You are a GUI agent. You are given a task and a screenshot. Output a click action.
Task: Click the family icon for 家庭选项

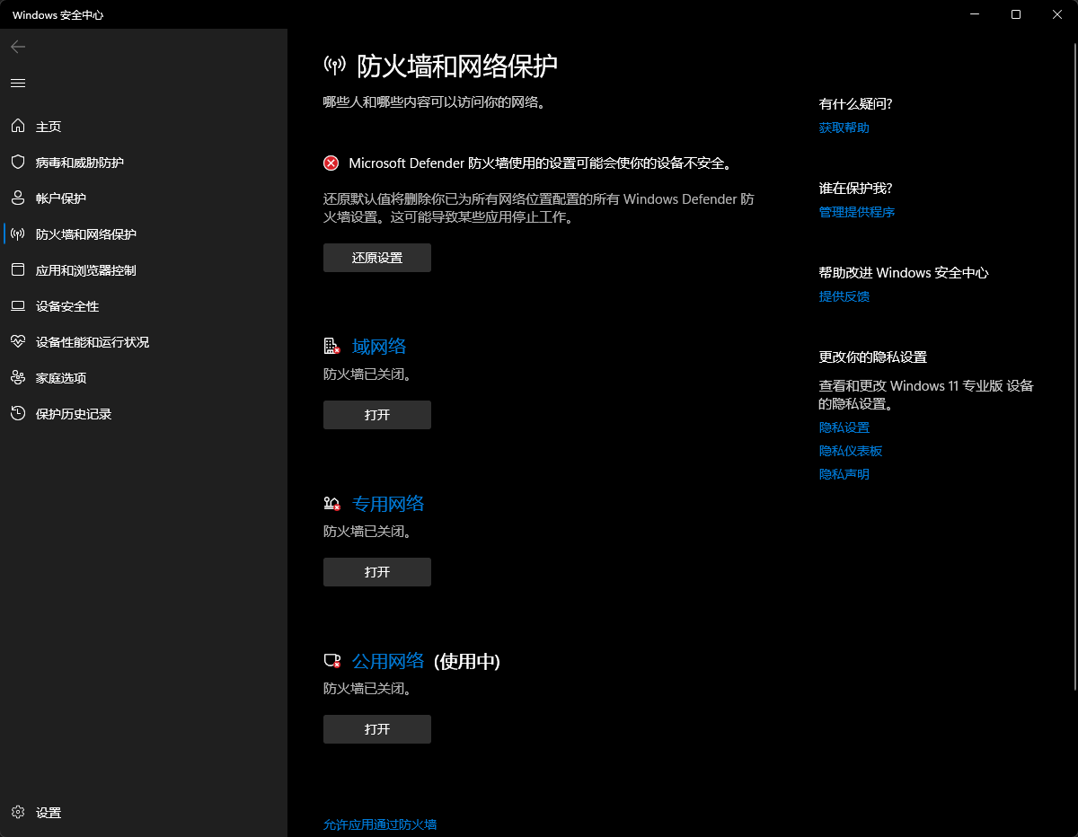(18, 378)
